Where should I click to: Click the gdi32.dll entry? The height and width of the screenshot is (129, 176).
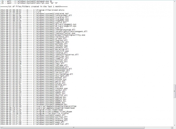point(33,81)
